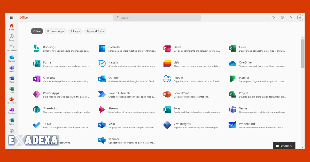This screenshot has height=162, width=310.
Task: Open the Teams app
Action: (232, 110)
